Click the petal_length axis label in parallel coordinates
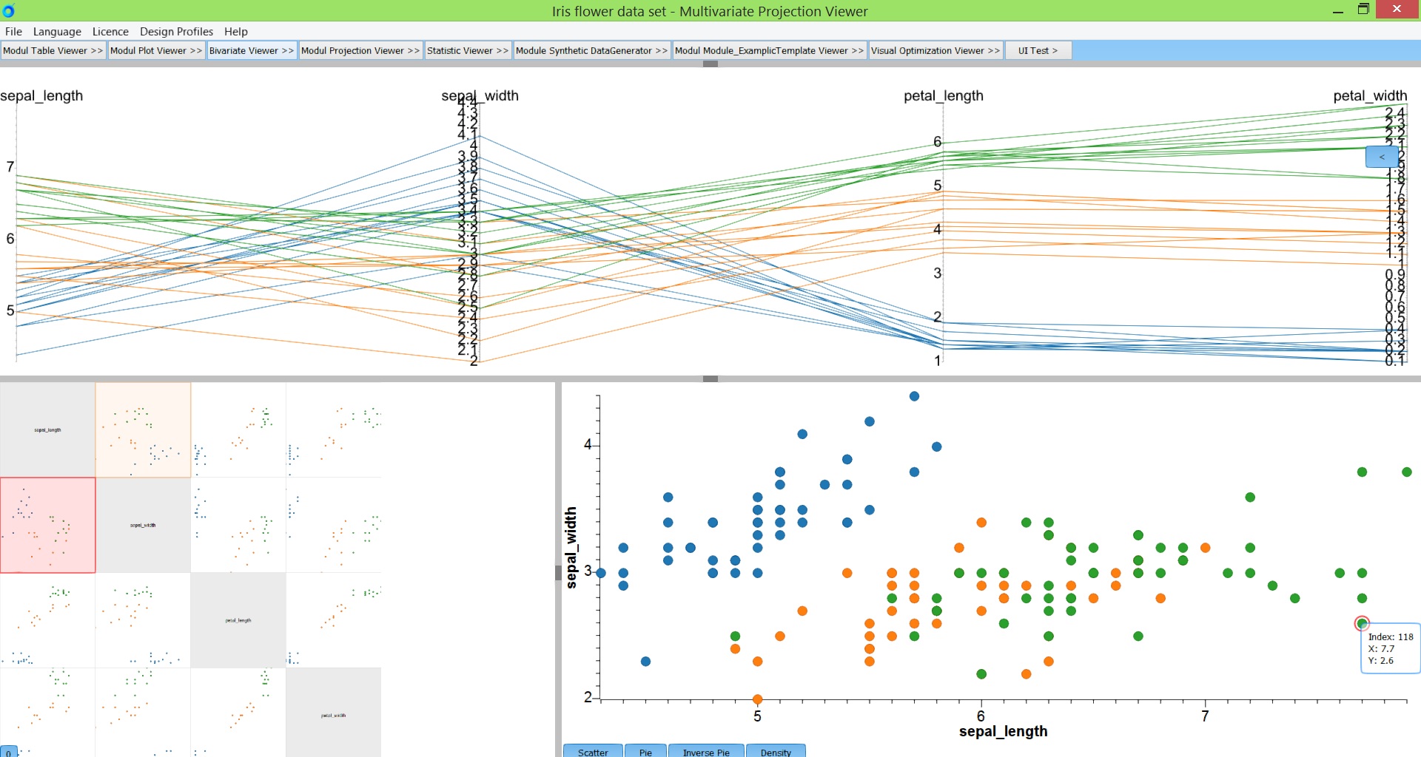This screenshot has height=757, width=1421. (943, 96)
